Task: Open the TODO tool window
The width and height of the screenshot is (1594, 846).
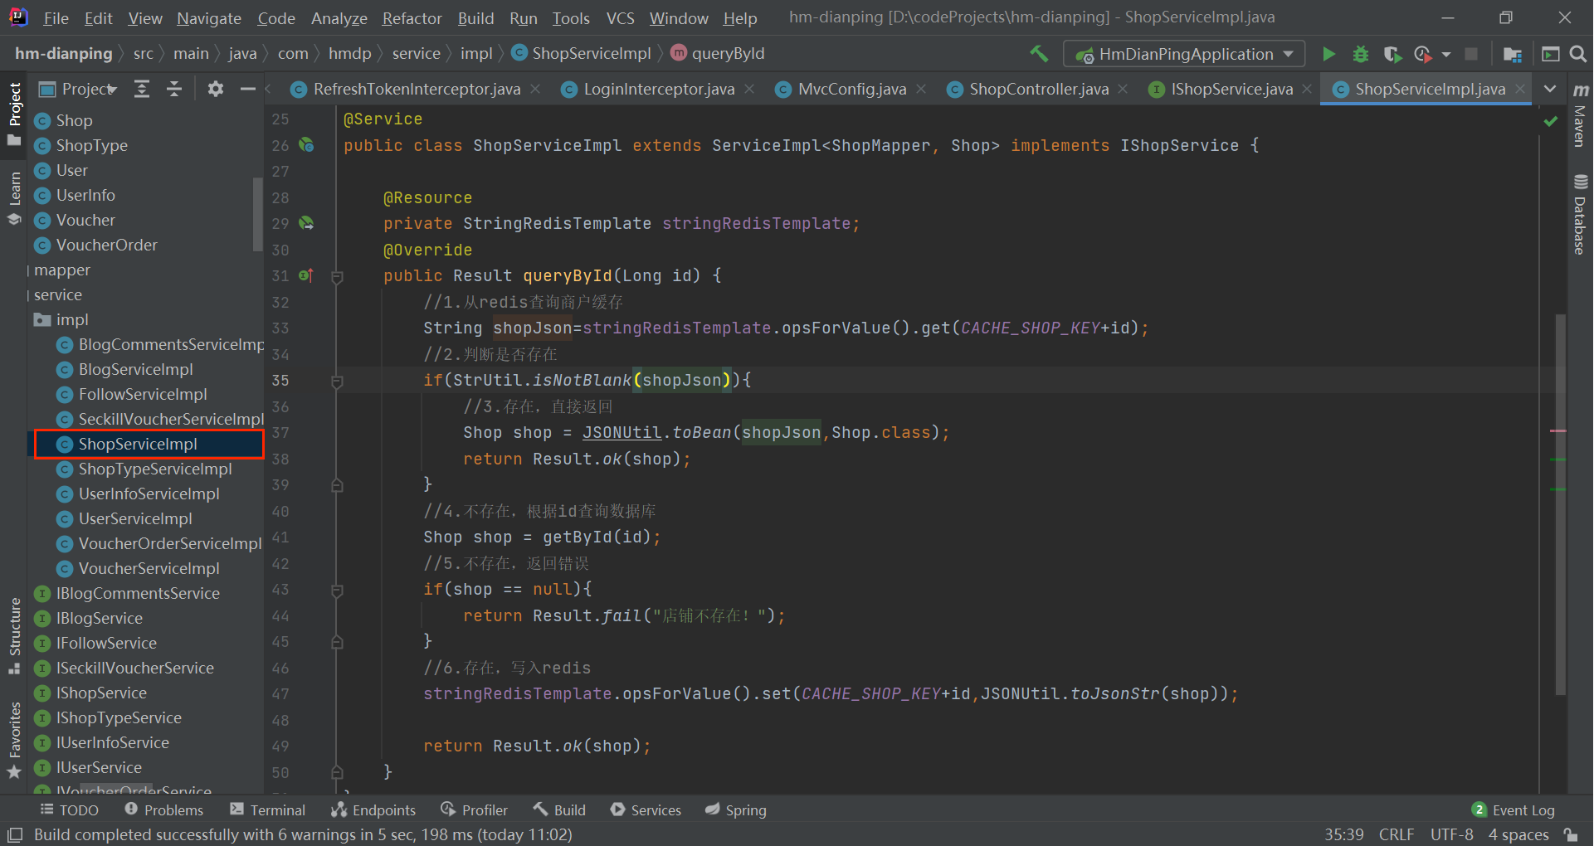Action: click(69, 810)
